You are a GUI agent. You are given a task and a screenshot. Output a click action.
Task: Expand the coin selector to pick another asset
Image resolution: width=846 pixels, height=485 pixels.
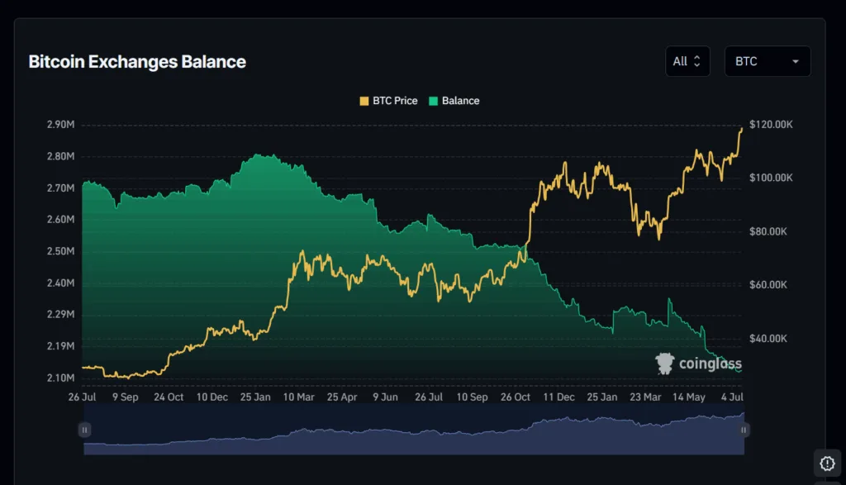768,61
